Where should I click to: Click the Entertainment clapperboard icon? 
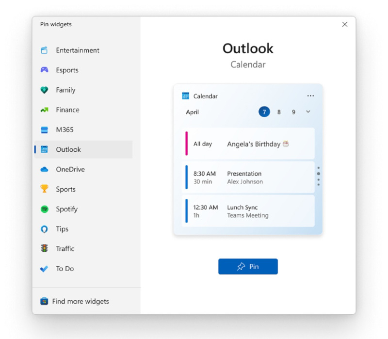pos(44,50)
